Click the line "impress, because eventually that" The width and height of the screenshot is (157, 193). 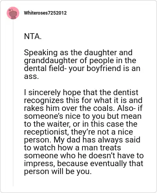point(84,164)
